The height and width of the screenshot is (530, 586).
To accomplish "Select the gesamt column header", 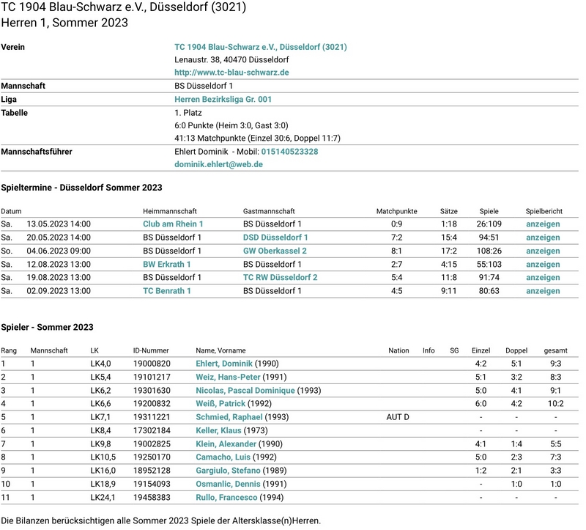I will tap(555, 351).
